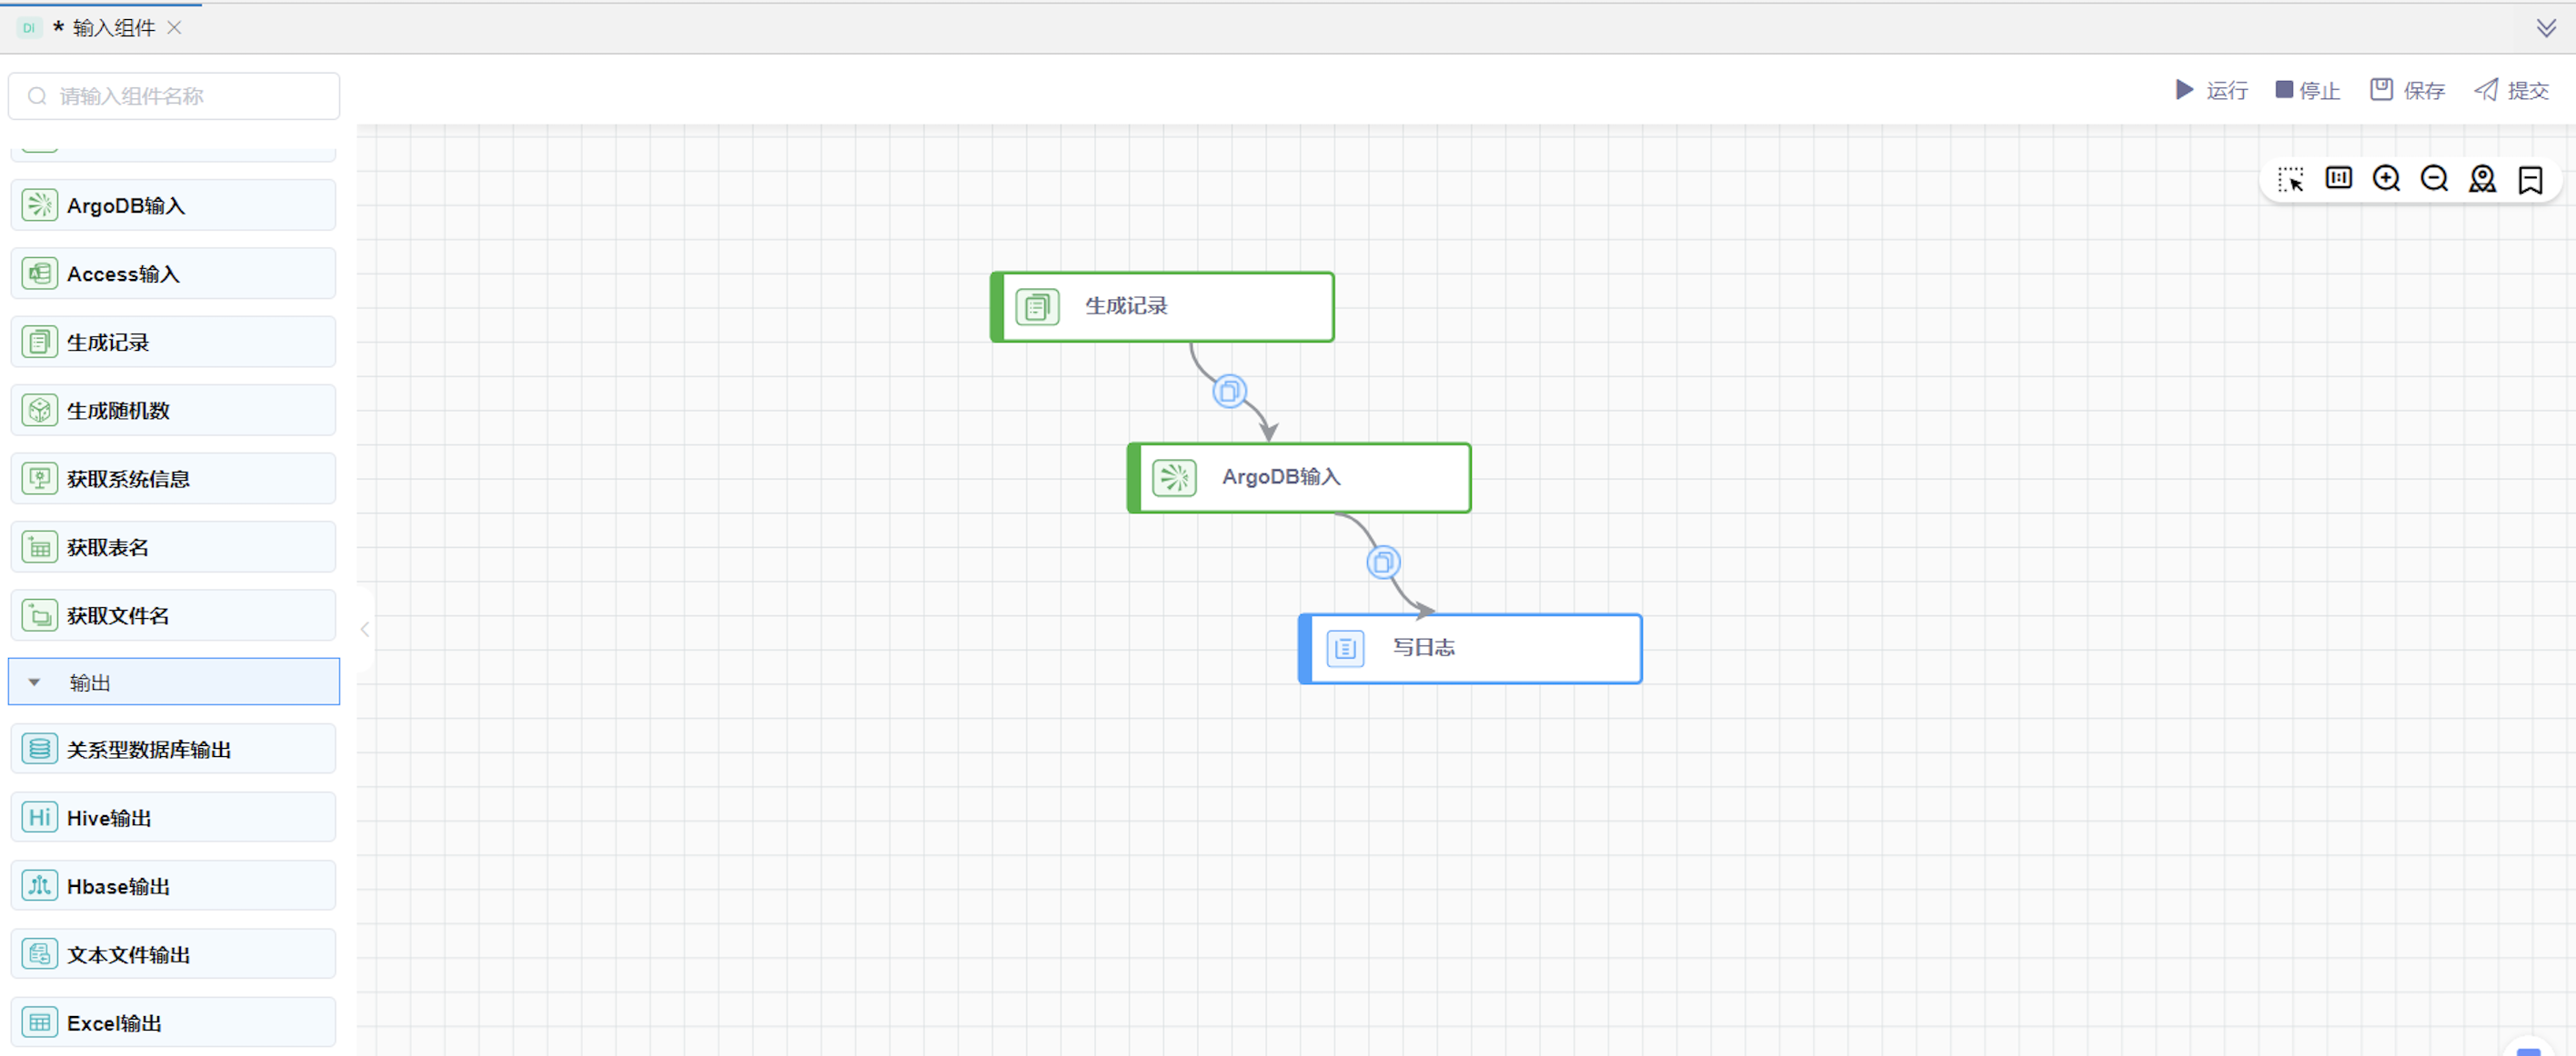Viewport: 2576px width, 1056px height.
Task: Click the zoom in canvas icon
Action: [x=2386, y=179]
